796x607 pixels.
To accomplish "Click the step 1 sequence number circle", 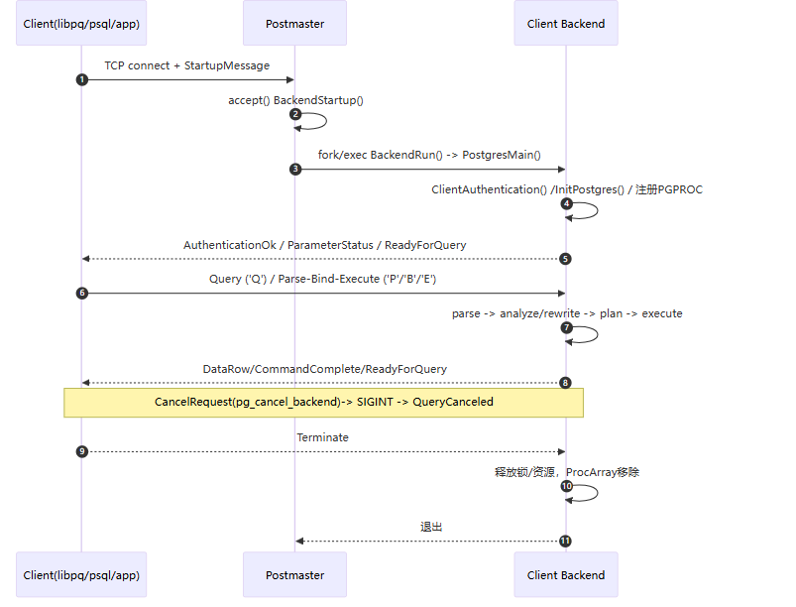I will coord(81,79).
